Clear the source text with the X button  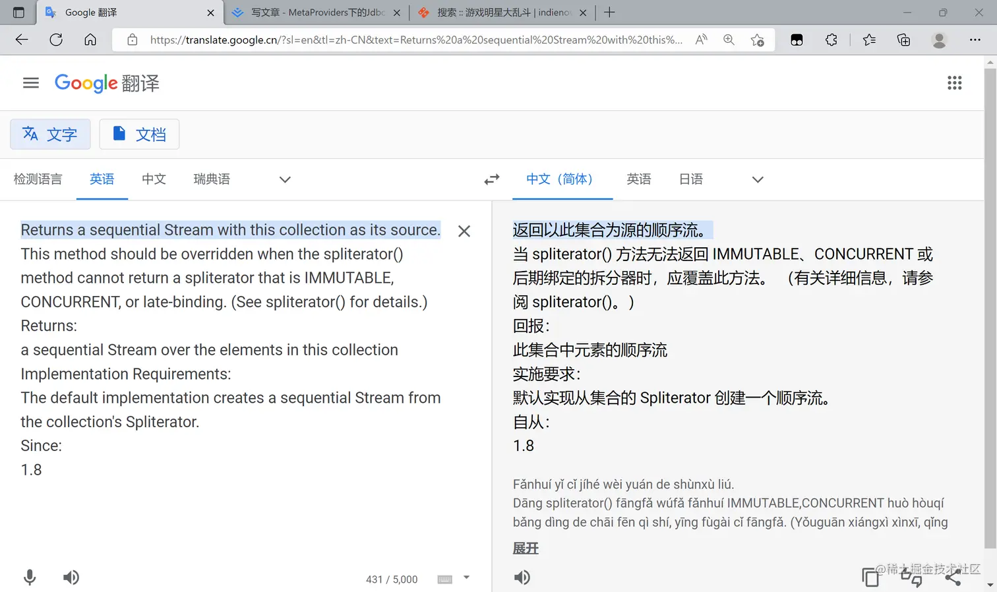(x=464, y=231)
